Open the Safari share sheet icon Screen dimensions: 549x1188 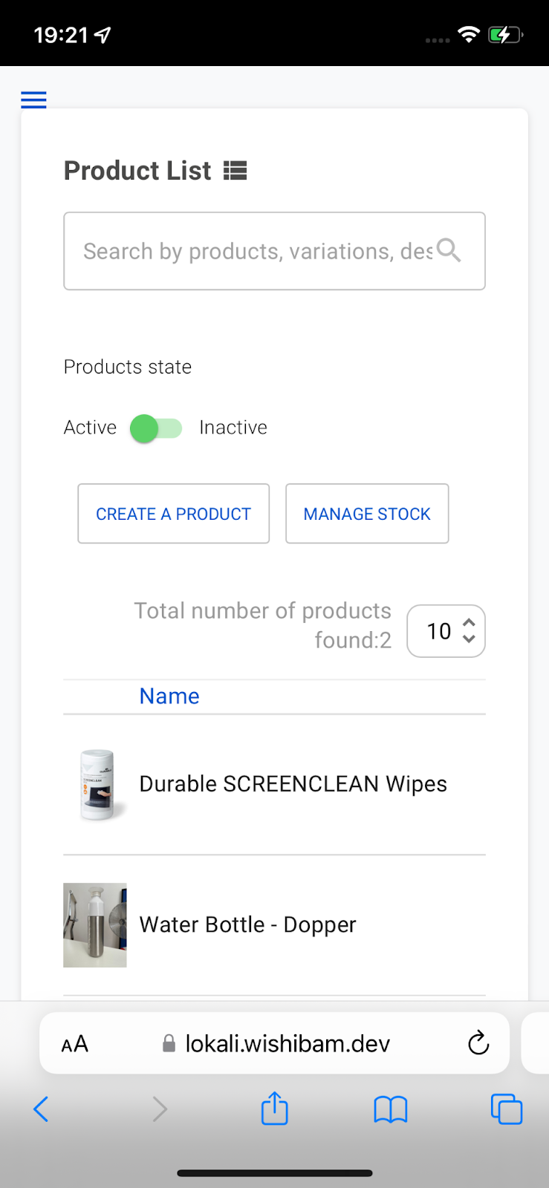tap(274, 1109)
